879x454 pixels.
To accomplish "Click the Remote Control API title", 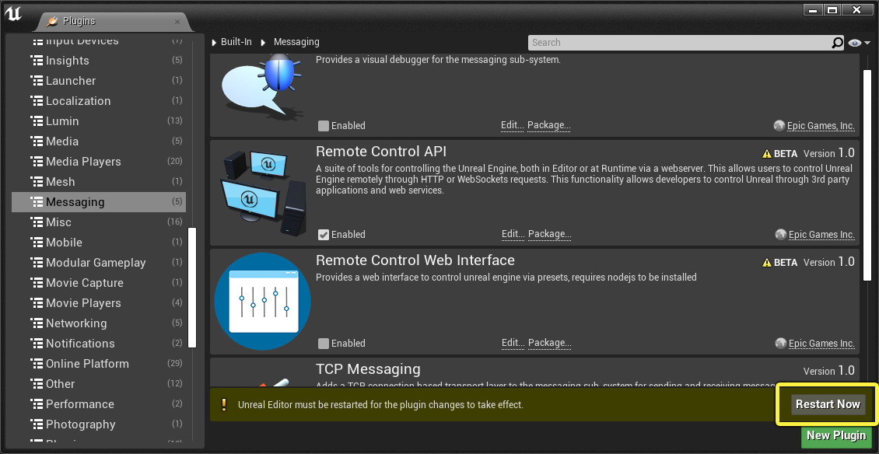I will [x=381, y=152].
